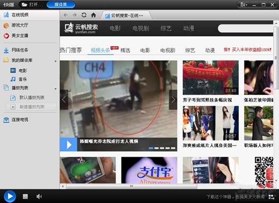
Task: Create a 新建播放列表 playlist
Action: 31,107
